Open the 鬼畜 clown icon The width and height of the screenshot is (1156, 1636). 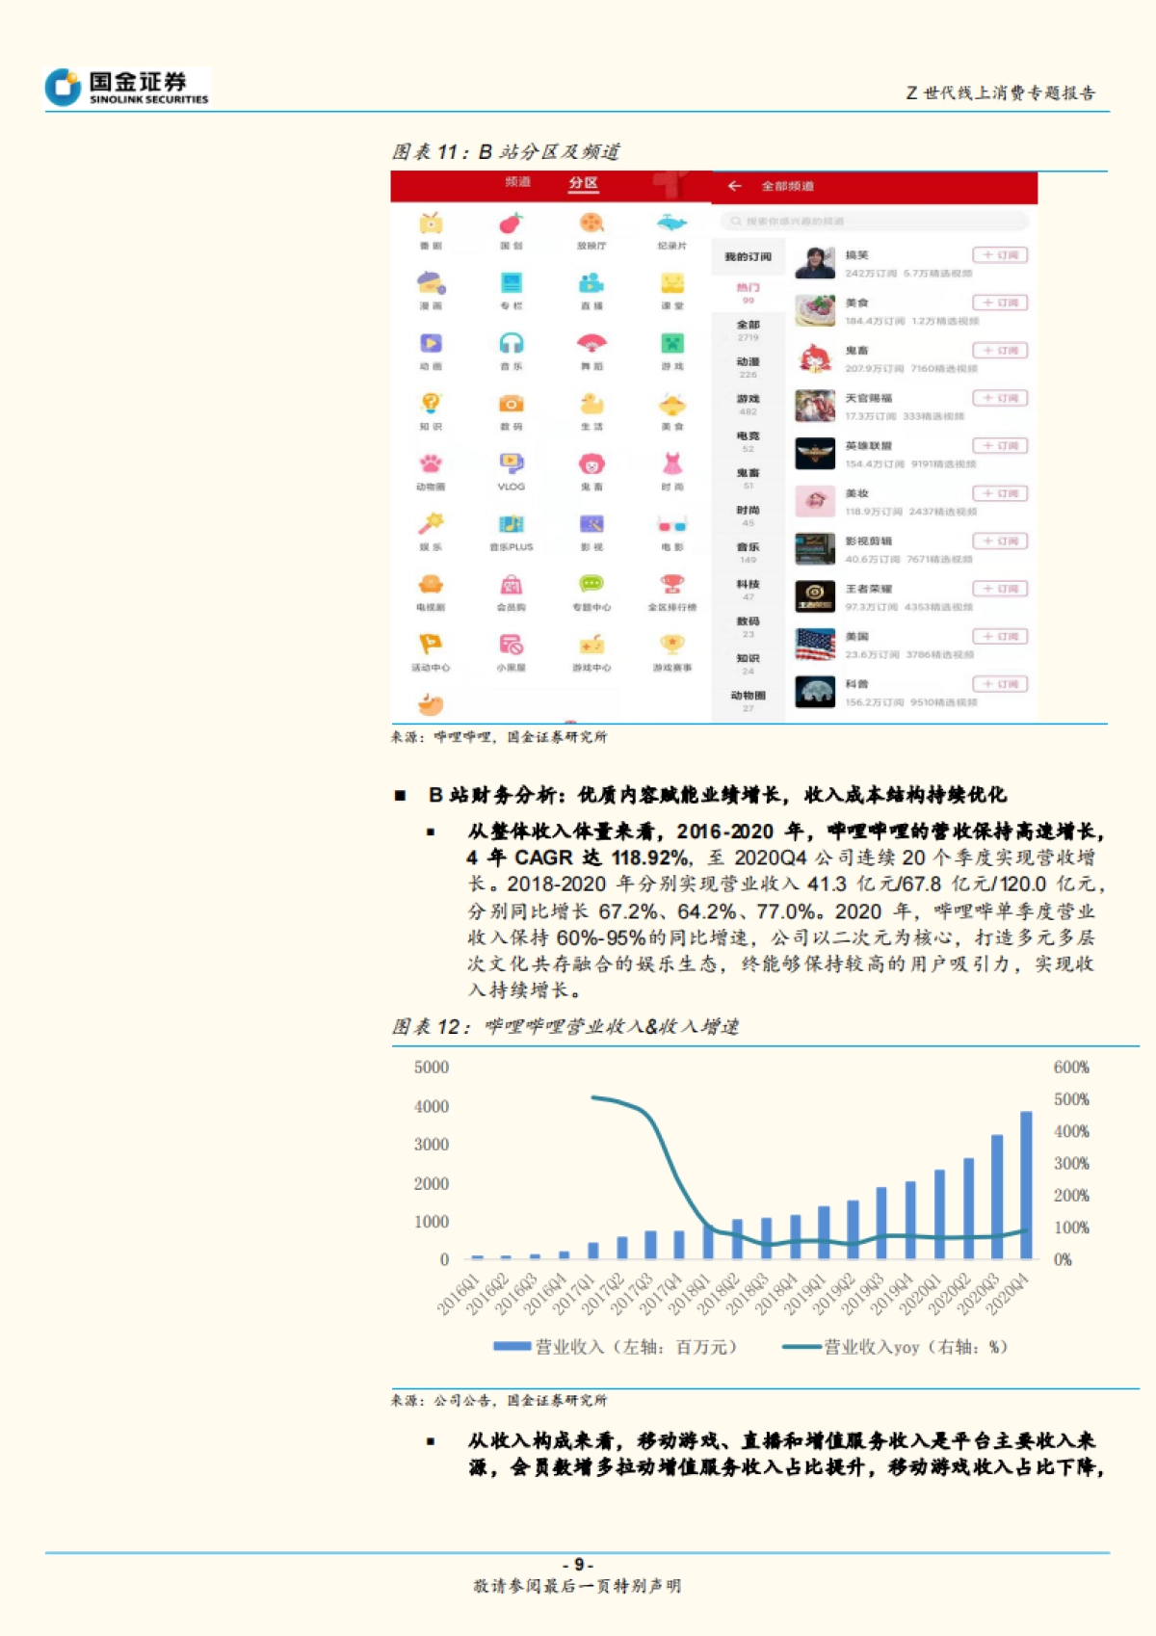[x=591, y=464]
